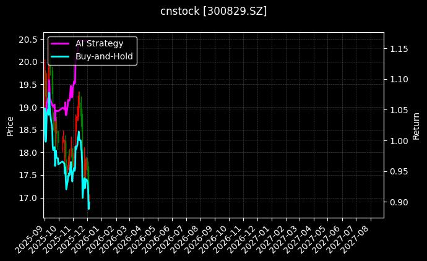
Task: Click the 18.0 price tick label
Action: pyautogui.click(x=28, y=153)
